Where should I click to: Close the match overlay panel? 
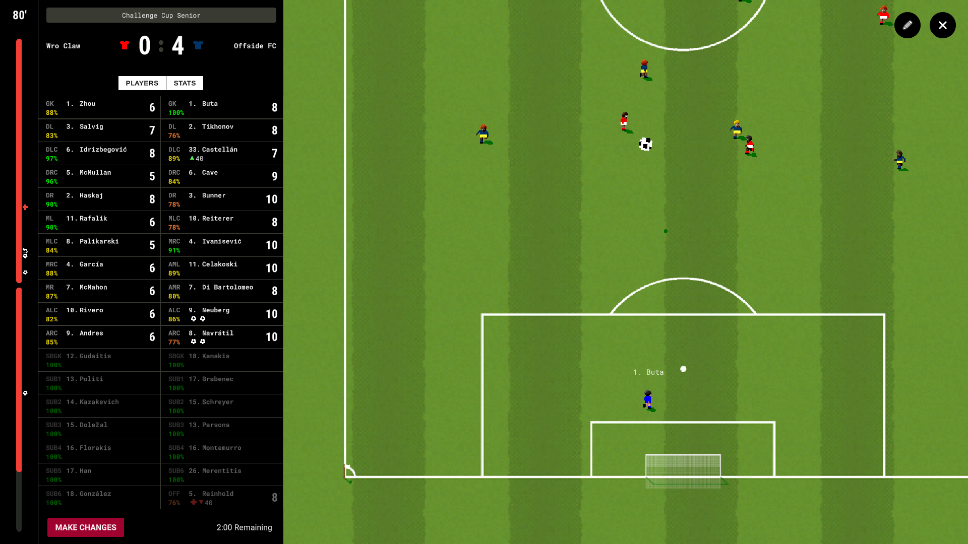click(x=943, y=25)
